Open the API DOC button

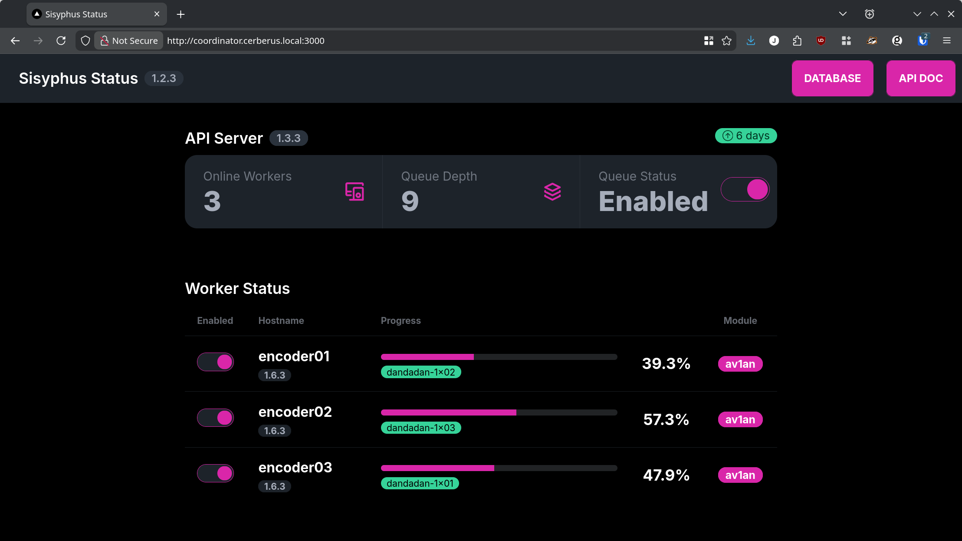pos(920,78)
